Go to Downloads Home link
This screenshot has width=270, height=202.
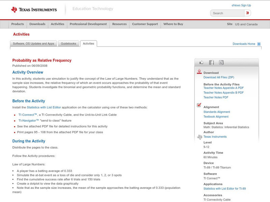click(244, 44)
